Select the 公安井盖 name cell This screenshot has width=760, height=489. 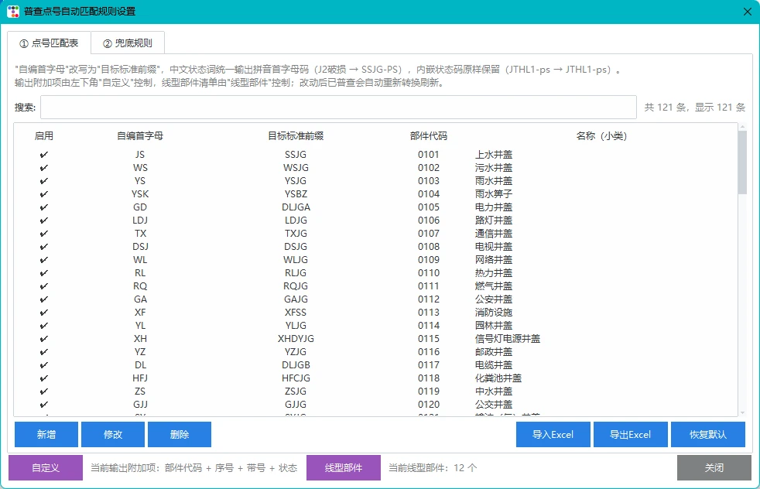(x=494, y=299)
